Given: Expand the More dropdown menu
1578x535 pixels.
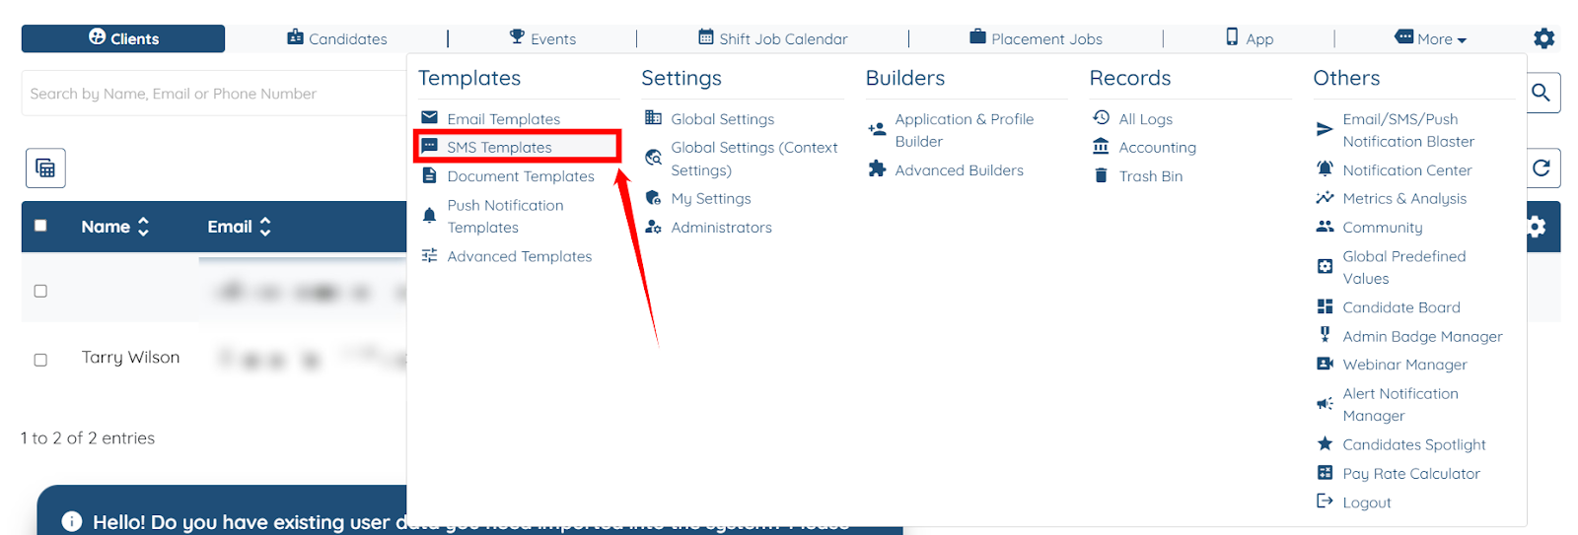Looking at the screenshot, I should point(1432,38).
